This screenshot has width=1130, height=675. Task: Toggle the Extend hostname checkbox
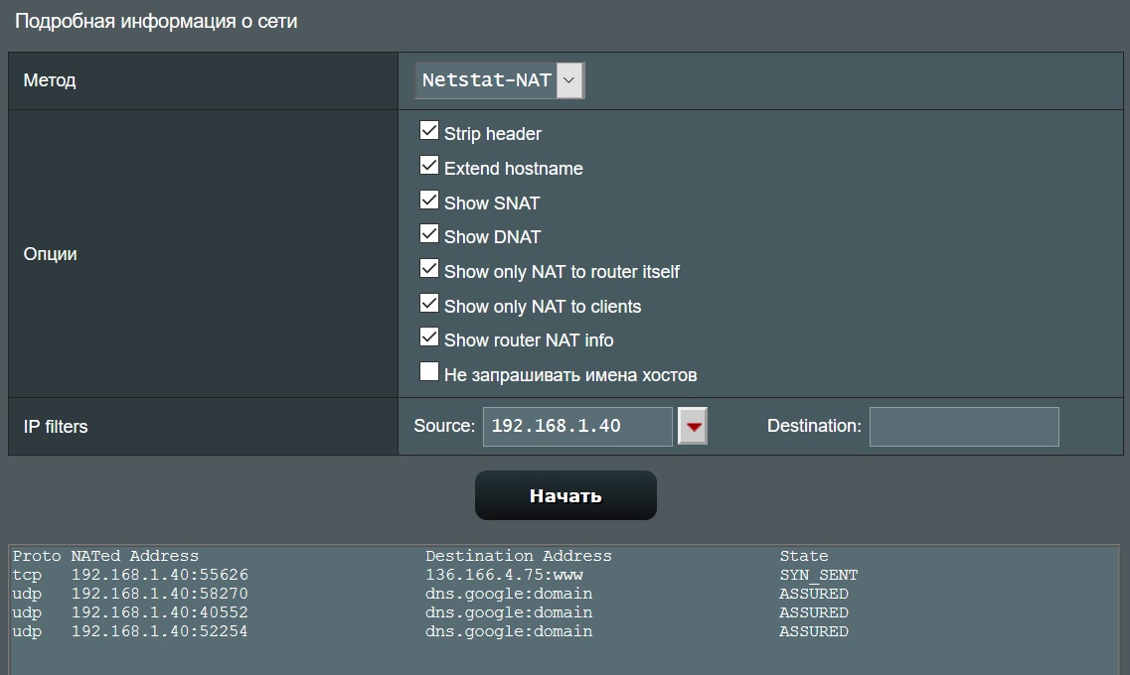(x=429, y=166)
